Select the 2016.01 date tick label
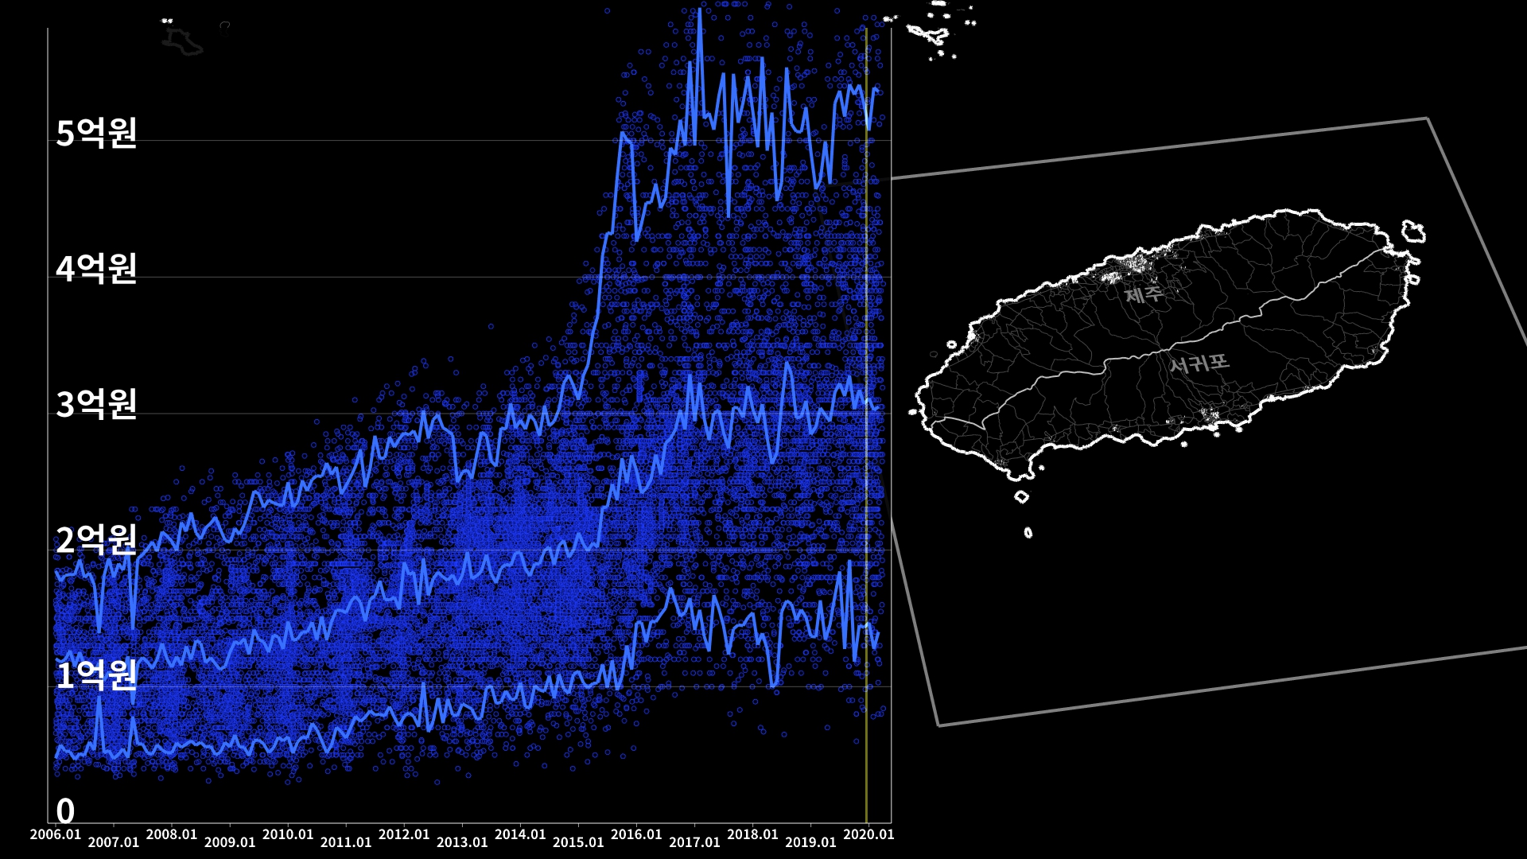 636,834
